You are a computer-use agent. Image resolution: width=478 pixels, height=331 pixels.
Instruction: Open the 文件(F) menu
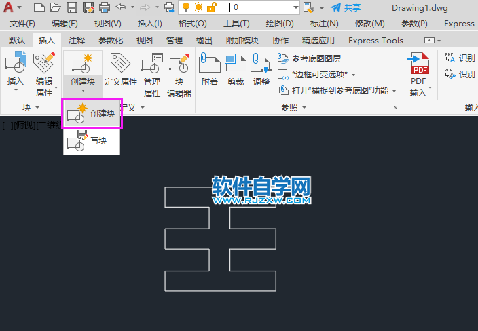[22, 24]
